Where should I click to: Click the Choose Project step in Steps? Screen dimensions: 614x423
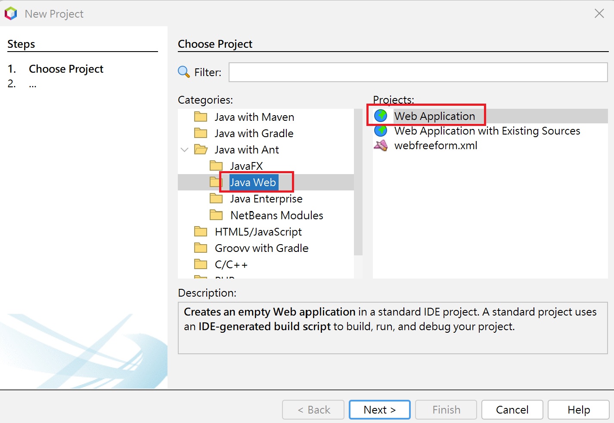(x=66, y=69)
